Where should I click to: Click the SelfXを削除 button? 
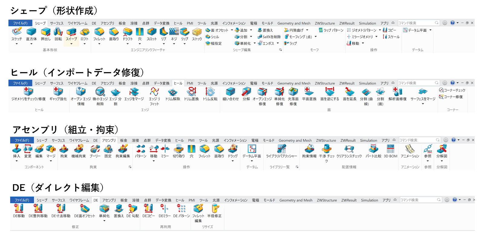[x=269, y=37]
